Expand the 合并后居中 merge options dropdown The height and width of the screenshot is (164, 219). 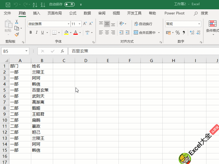click(159, 33)
